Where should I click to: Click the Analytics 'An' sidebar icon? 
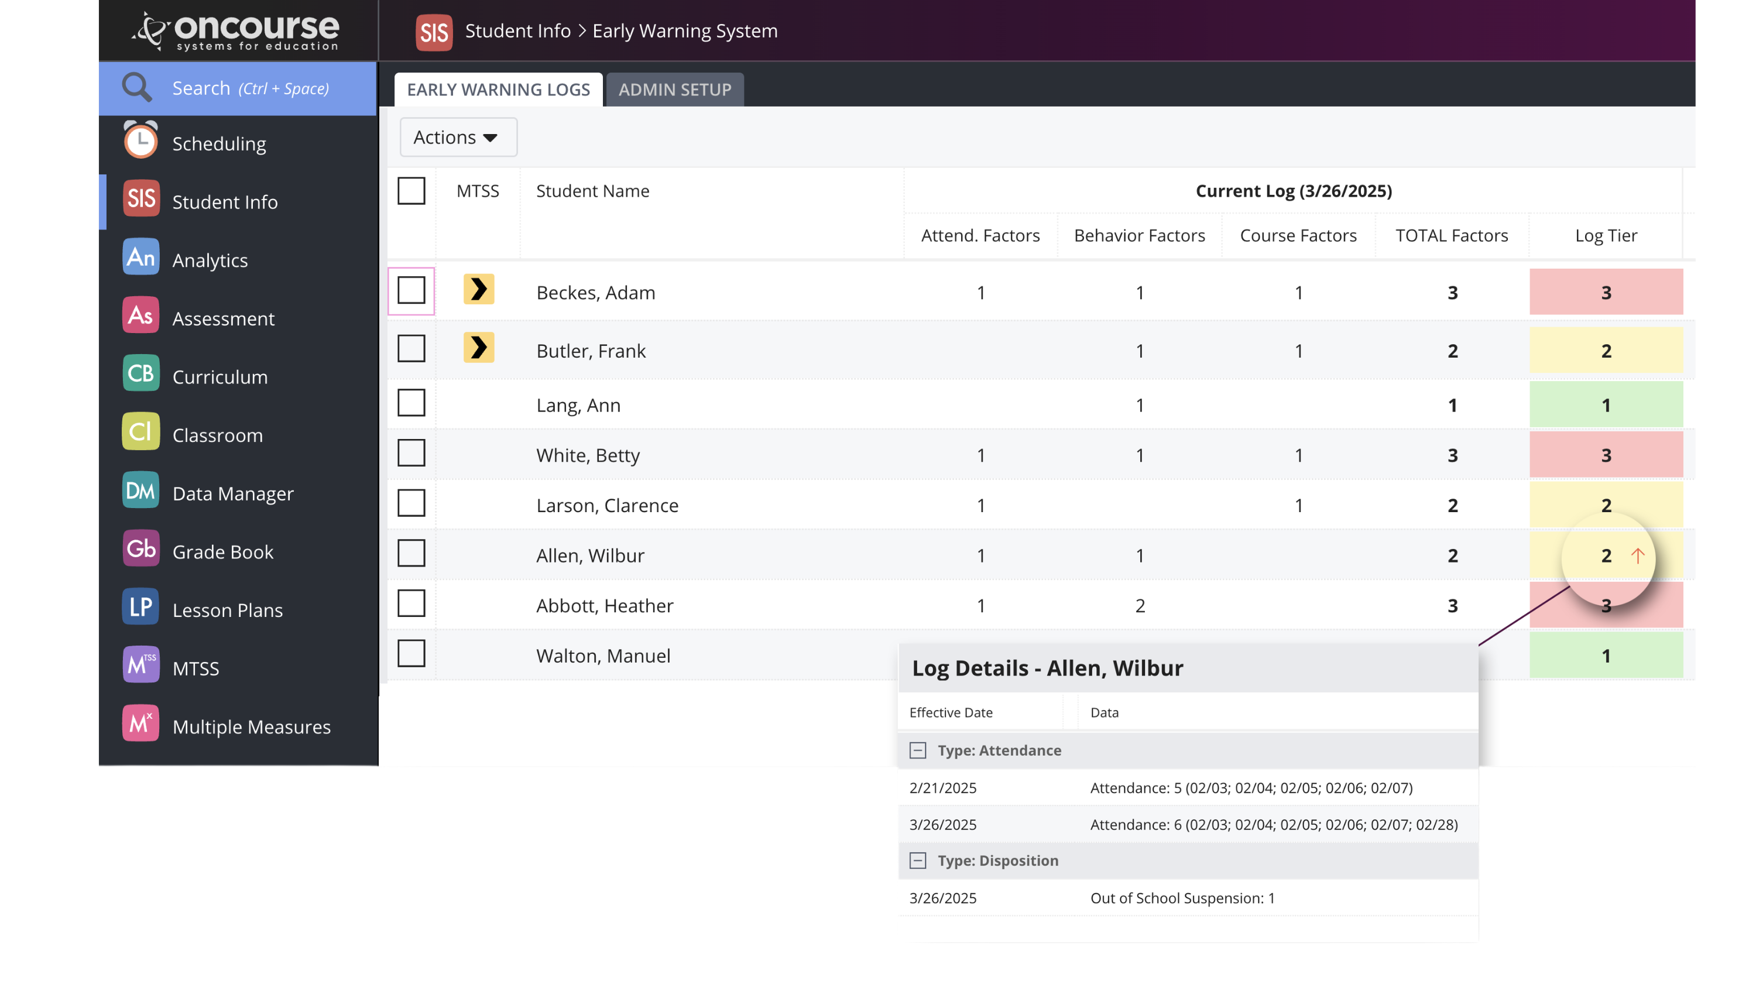(140, 257)
